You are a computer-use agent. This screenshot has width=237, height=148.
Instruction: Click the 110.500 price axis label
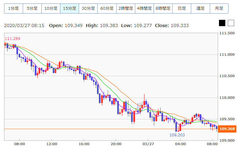(x=227, y=76)
